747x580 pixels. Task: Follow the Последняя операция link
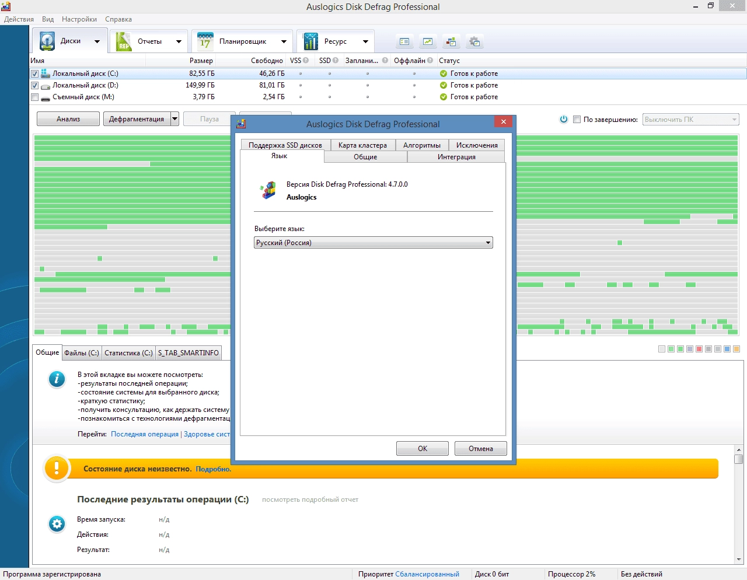[x=145, y=434]
